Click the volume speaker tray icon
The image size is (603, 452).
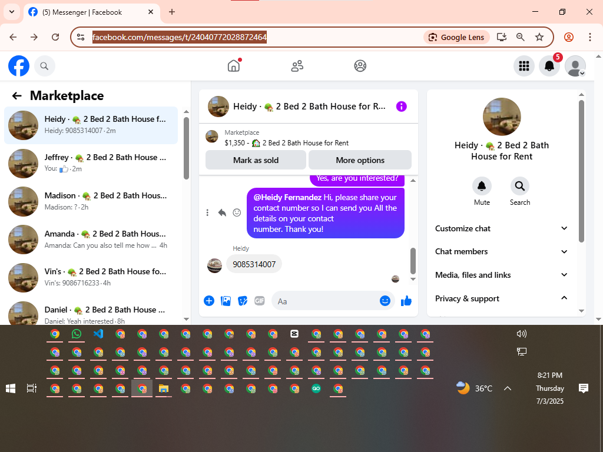pyautogui.click(x=522, y=334)
